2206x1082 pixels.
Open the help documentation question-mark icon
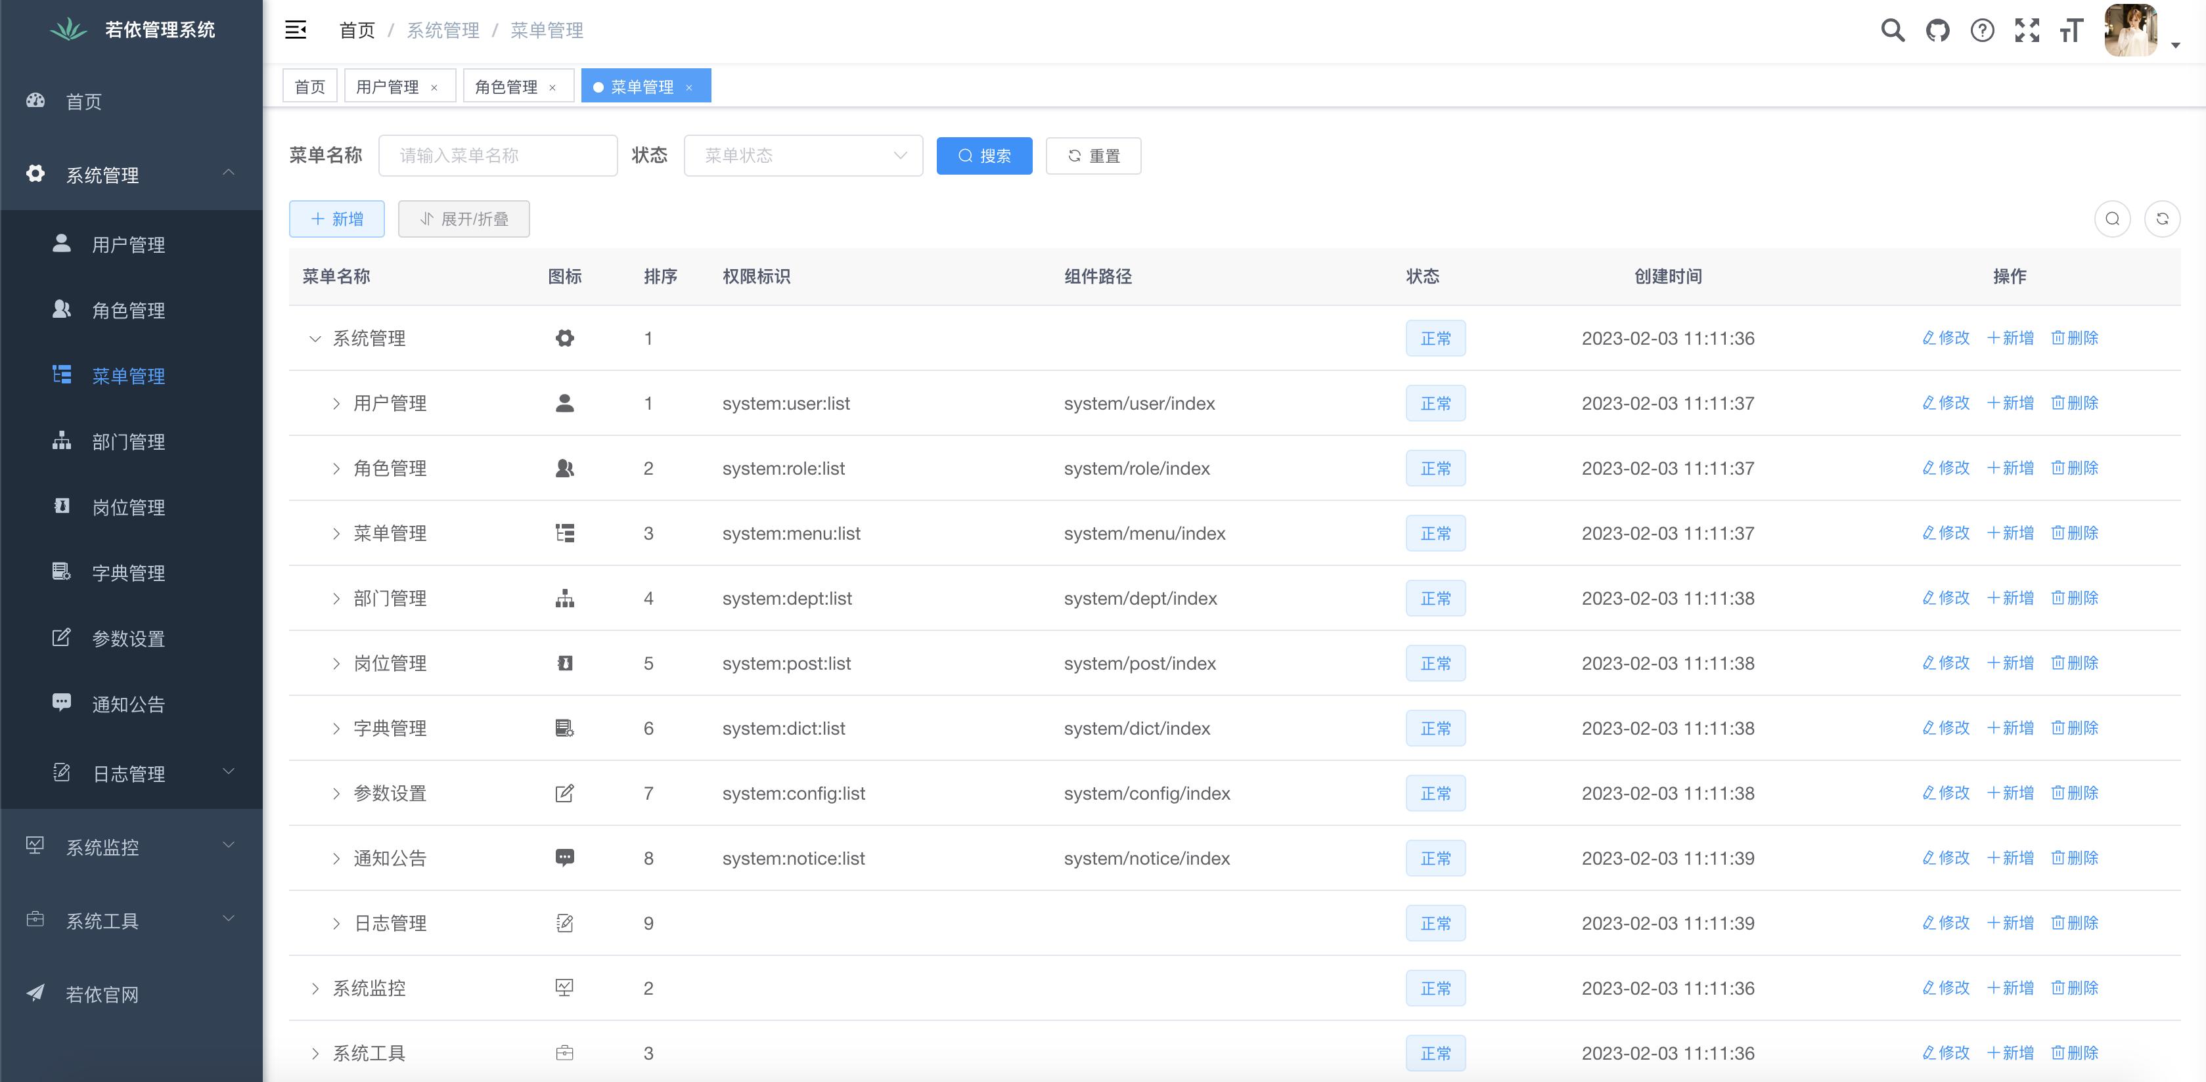click(x=1983, y=30)
